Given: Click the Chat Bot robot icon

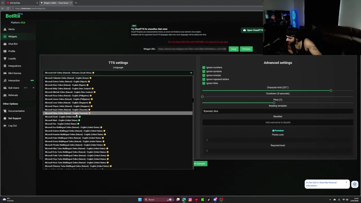Looking at the screenshot, I should tap(5, 44).
